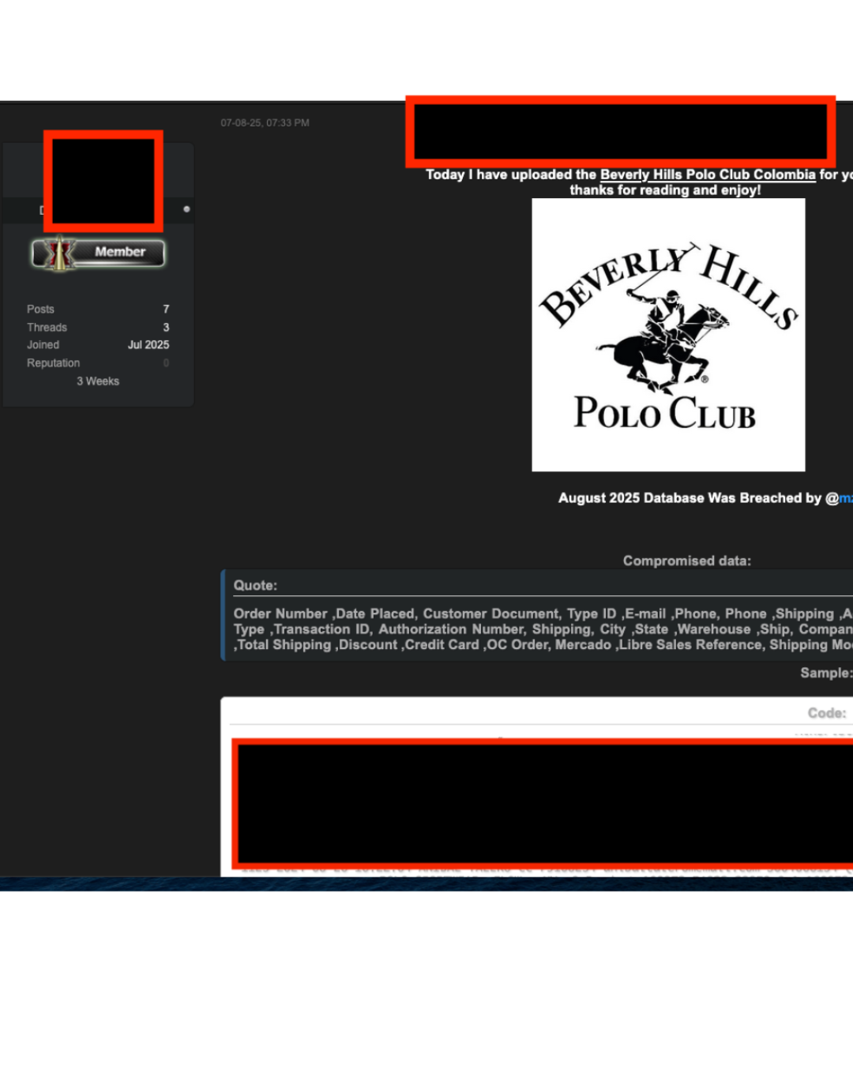Click the Compromised data heading
Screen dimensions: 853x1066
[x=687, y=561]
